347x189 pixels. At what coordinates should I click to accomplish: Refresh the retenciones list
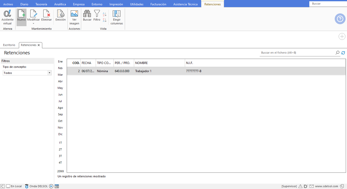coord(343,53)
